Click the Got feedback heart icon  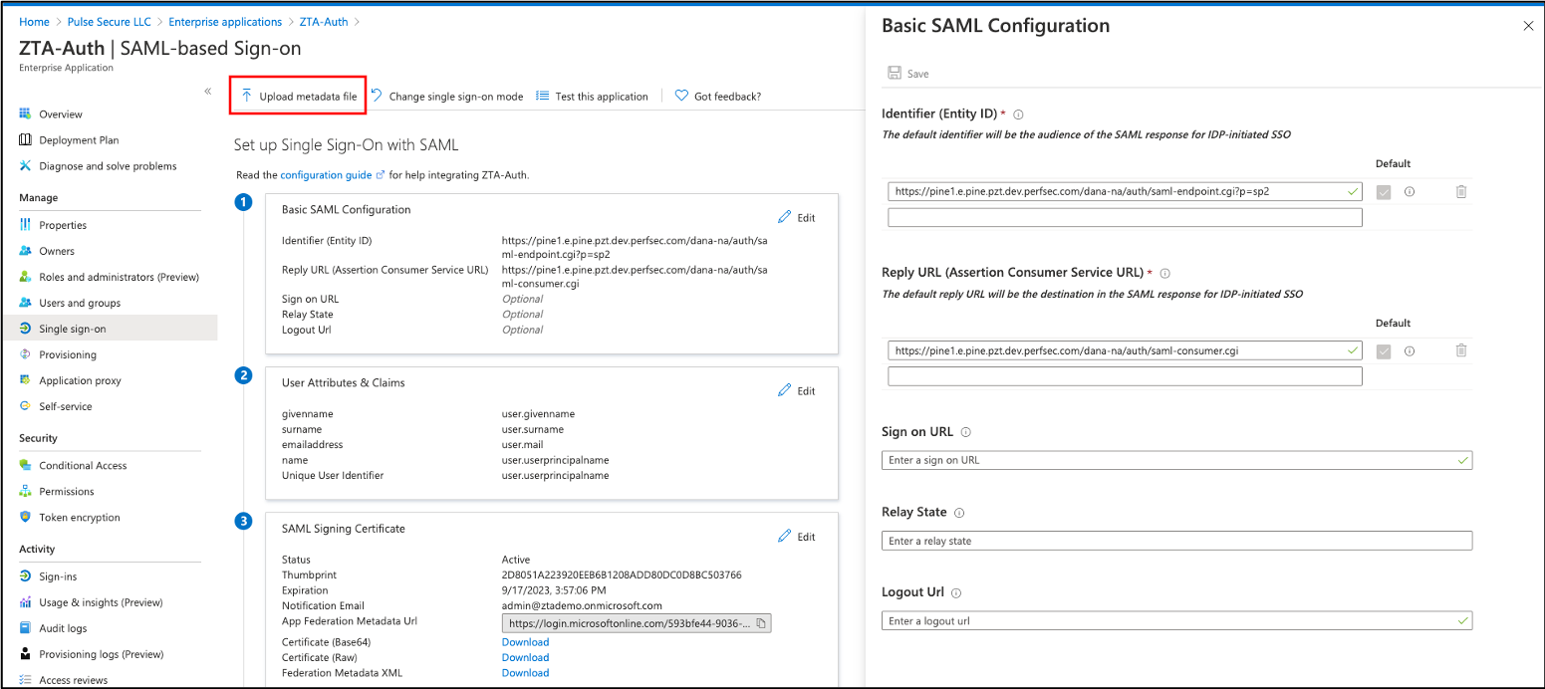(682, 96)
